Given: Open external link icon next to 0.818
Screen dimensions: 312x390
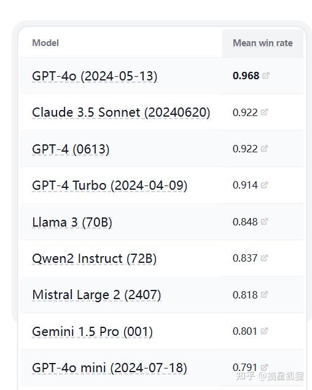Looking at the screenshot, I should 264,294.
